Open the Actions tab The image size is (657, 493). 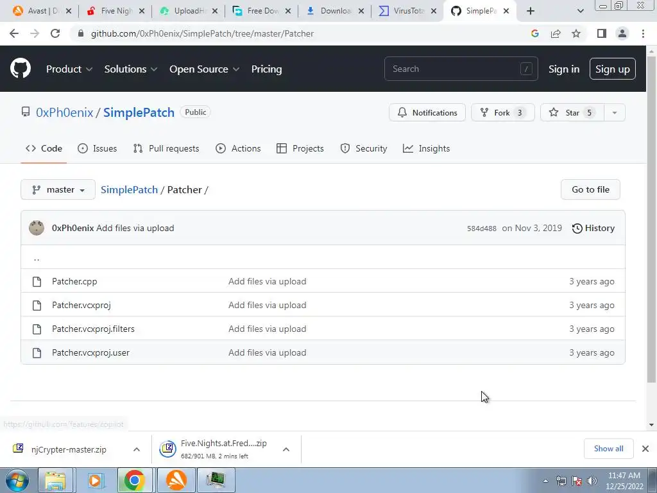[x=238, y=148]
